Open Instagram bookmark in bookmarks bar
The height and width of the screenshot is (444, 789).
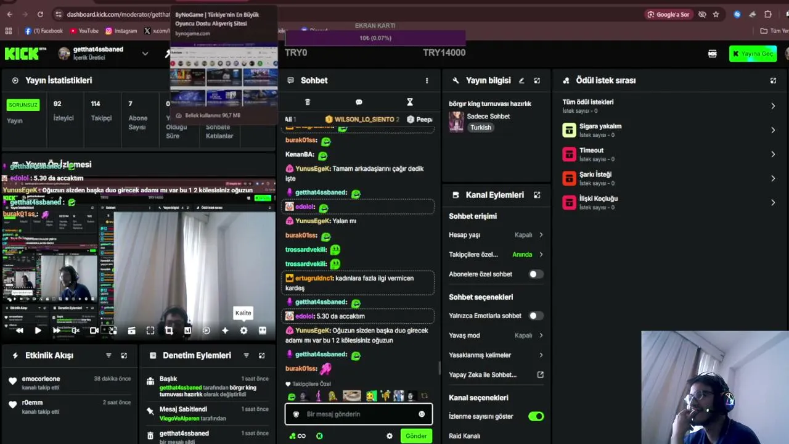click(x=121, y=31)
